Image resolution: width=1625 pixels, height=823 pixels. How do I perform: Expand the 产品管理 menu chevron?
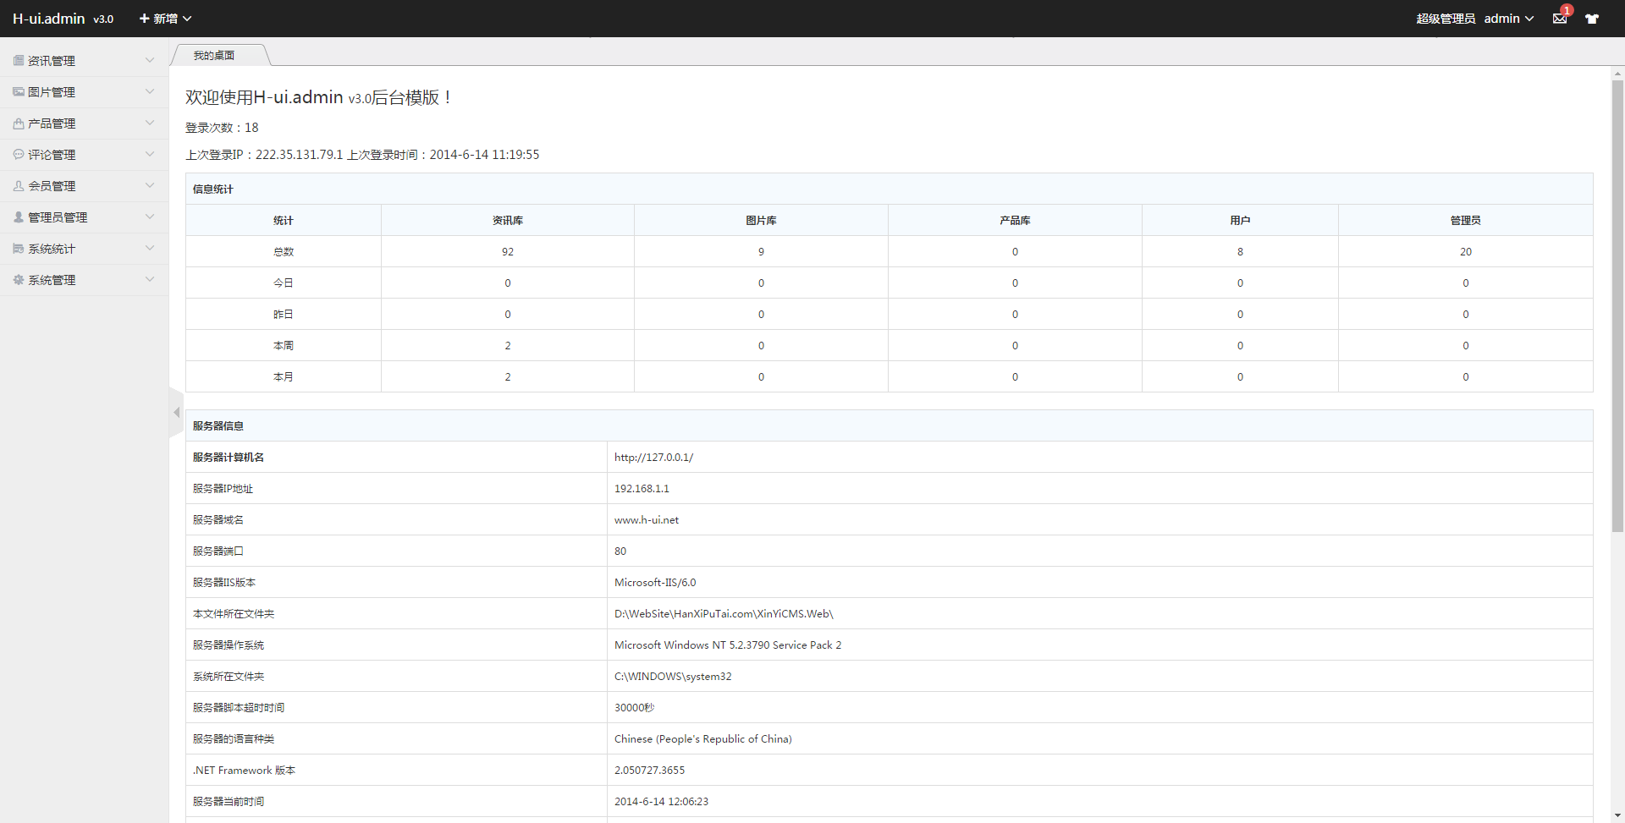(x=150, y=123)
